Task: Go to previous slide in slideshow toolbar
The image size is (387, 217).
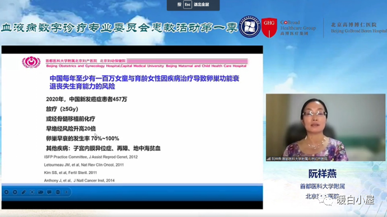Action: tap(7, 192)
